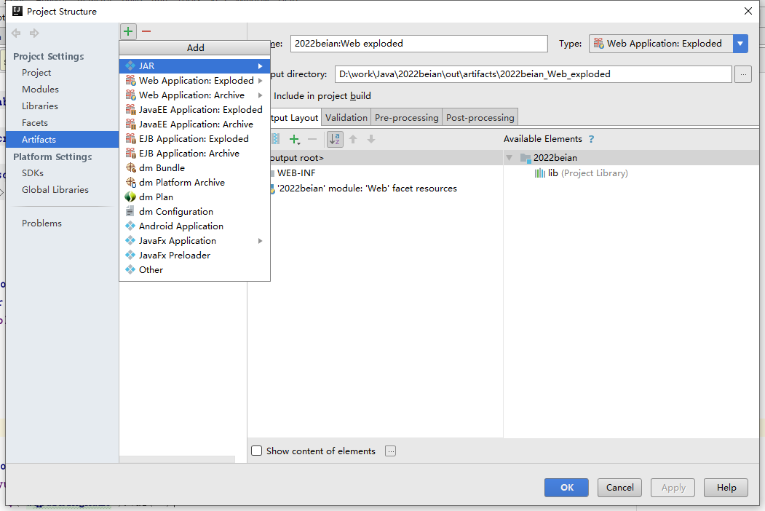Click the red remove artifact minus icon

coord(146,31)
